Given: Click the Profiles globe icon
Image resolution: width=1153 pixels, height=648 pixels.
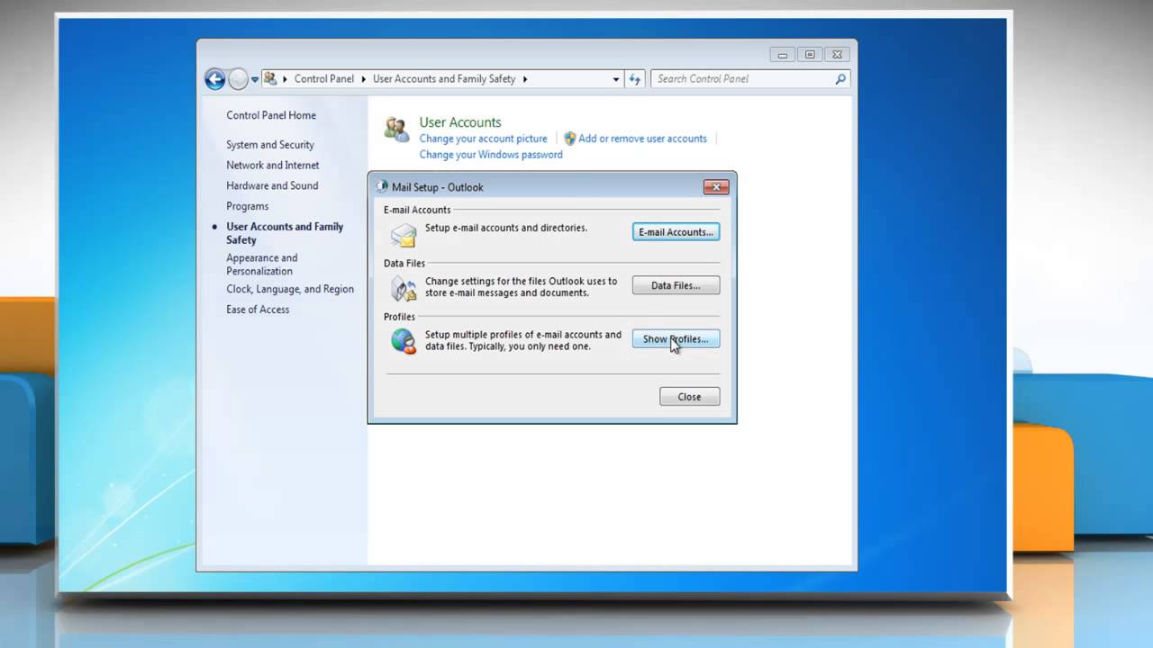Looking at the screenshot, I should 403,341.
